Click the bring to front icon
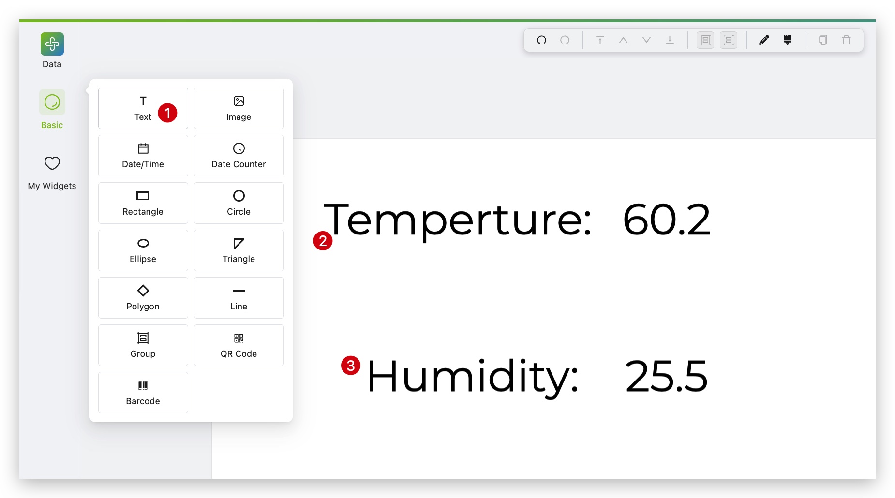The height and width of the screenshot is (498, 895). click(x=600, y=40)
